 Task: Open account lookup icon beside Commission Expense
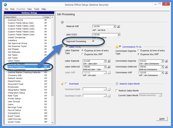pyautogui.click(x=167, y=61)
